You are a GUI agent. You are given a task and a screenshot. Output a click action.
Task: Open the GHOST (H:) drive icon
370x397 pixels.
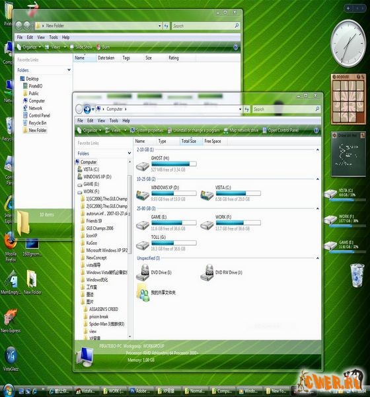tap(143, 166)
